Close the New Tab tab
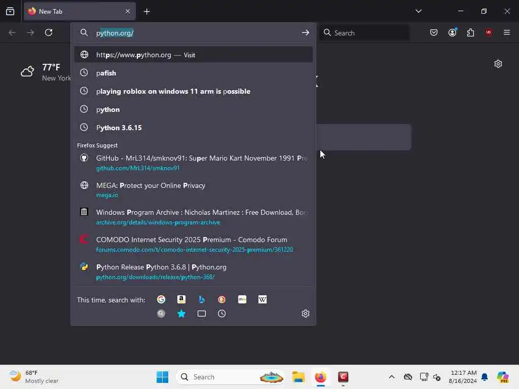Viewport: 519px width, 389px height. tap(128, 11)
